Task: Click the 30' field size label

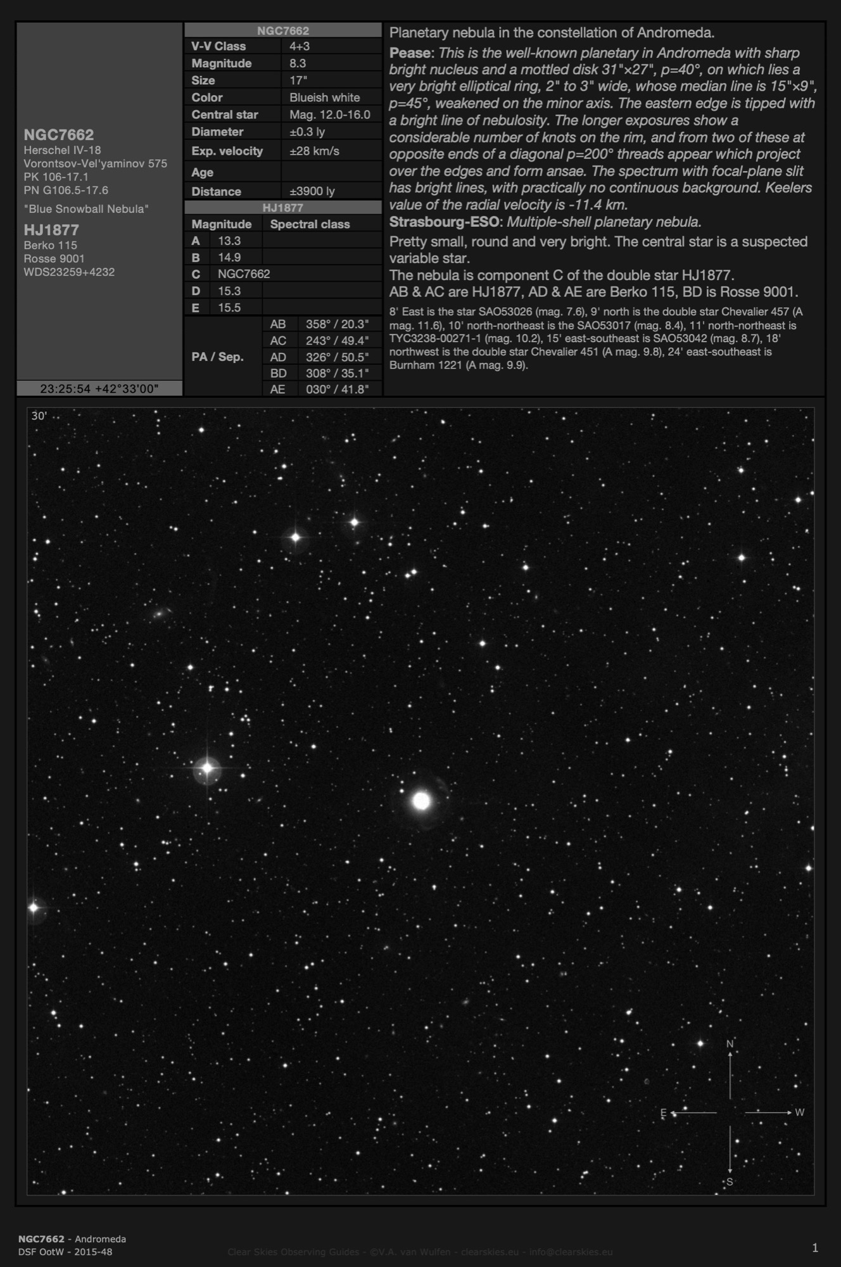Action: pyautogui.click(x=39, y=416)
